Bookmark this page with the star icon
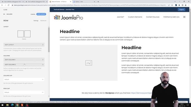The height and width of the screenshot is (107, 191). (172, 5)
